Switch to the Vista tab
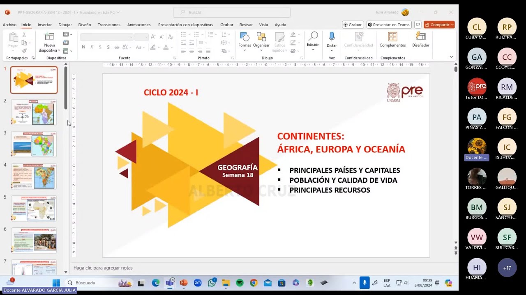526x295 pixels. click(x=263, y=25)
